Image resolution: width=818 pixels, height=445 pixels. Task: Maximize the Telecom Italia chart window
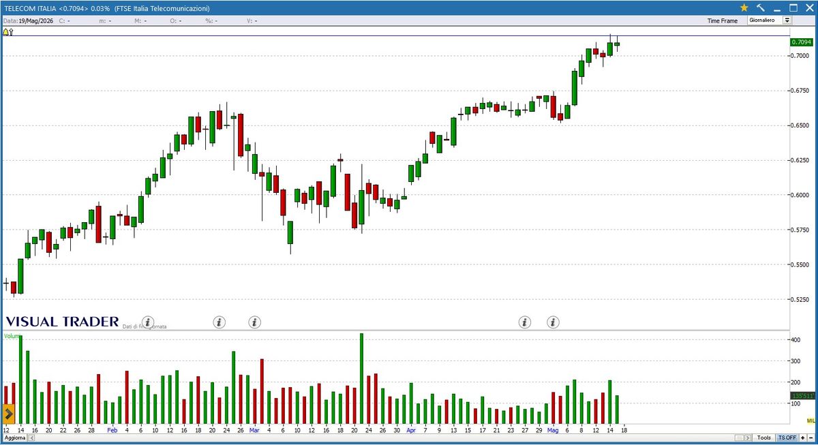click(x=793, y=7)
